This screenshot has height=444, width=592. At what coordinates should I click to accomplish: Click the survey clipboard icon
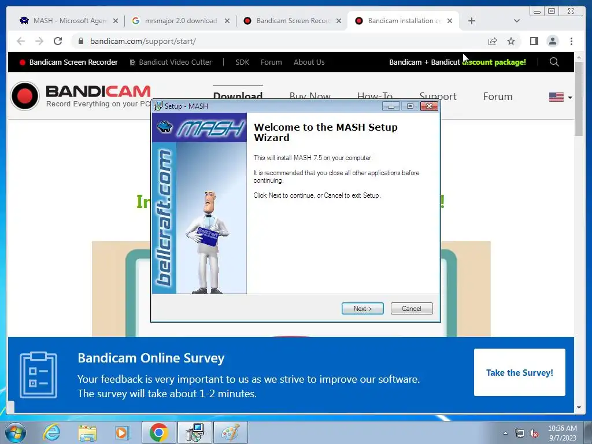(38, 375)
